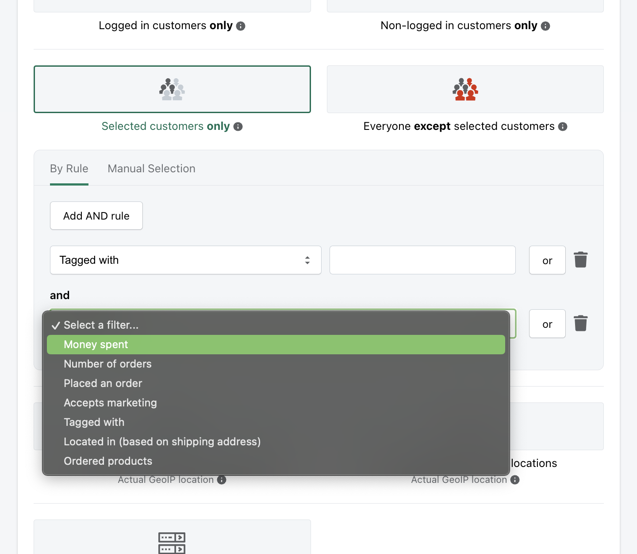Viewport: 637px width, 554px height.
Task: Click the Logged in customers only label
Action: click(166, 26)
